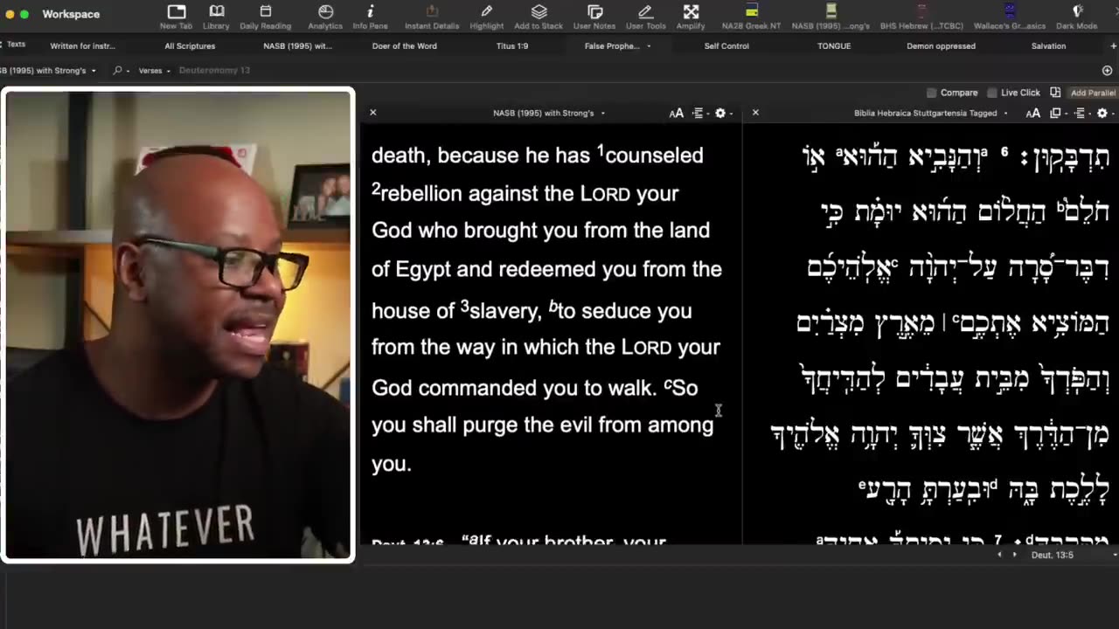Open Hebrew pane display layout menu
1119x629 pixels.
pyautogui.click(x=1081, y=113)
